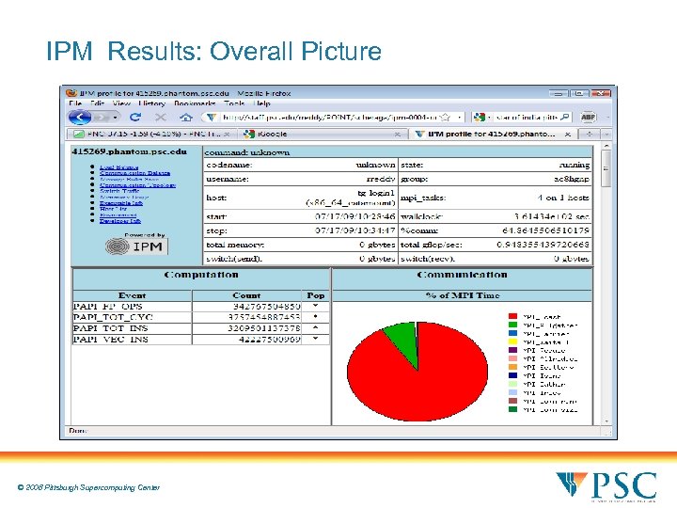Click the navy blue legend swatch
Viewport: 677px width, 508px height.
513,375
